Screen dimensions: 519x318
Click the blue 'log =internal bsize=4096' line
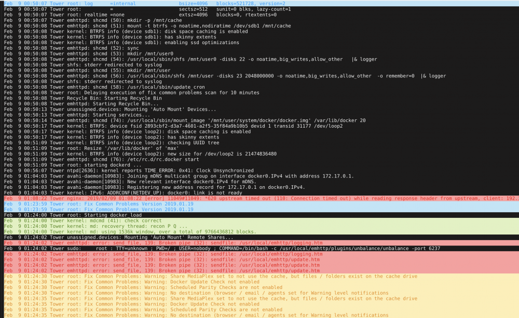click(x=145, y=4)
